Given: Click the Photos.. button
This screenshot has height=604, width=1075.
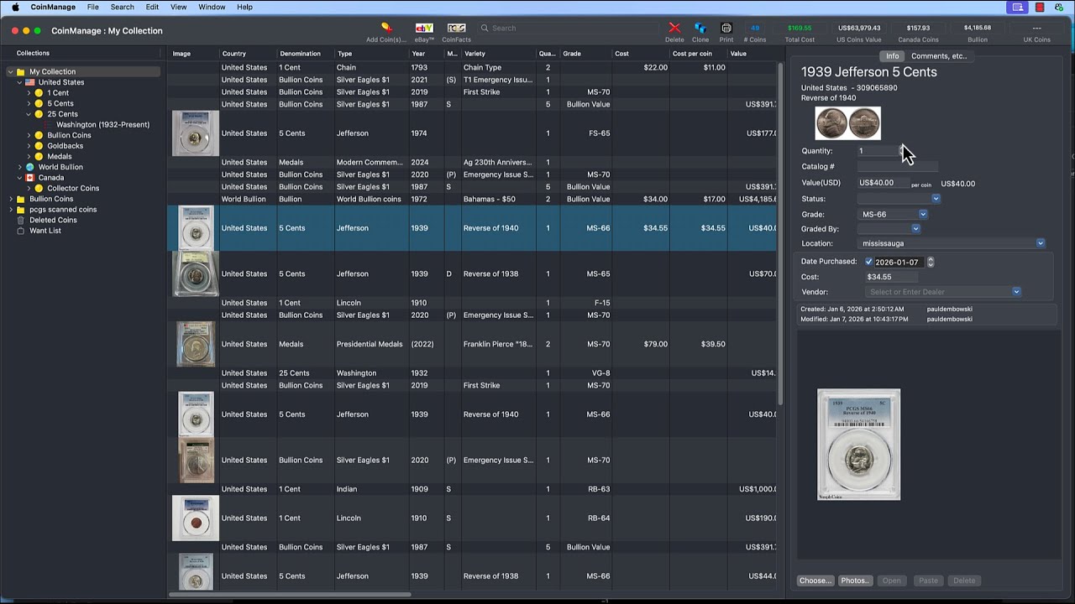Looking at the screenshot, I should [855, 581].
